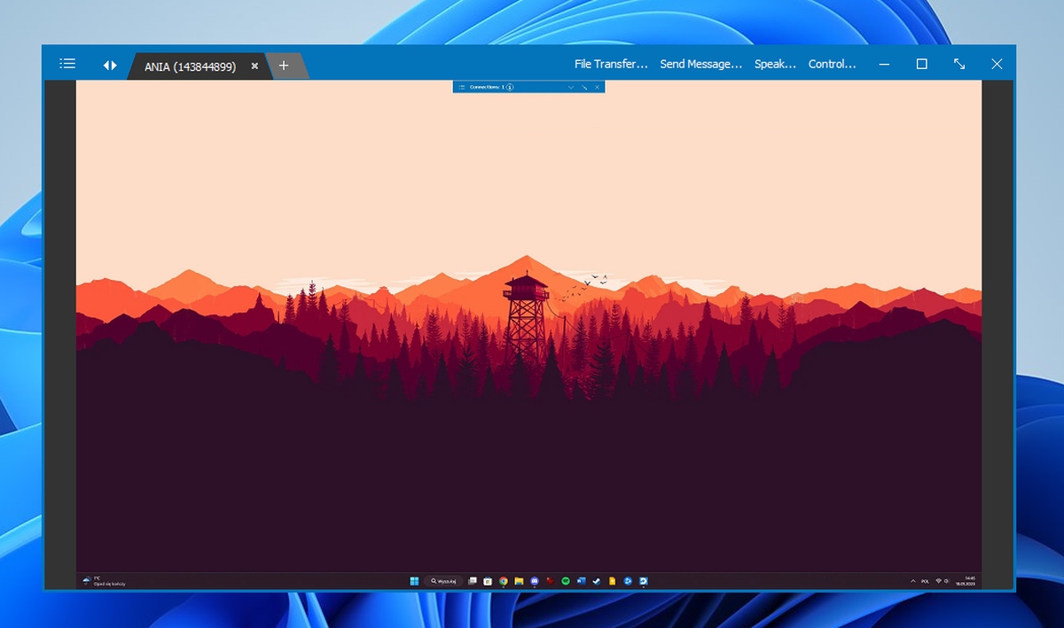Open File Explorer on the remote taskbar
1064x628 pixels.
tap(519, 581)
